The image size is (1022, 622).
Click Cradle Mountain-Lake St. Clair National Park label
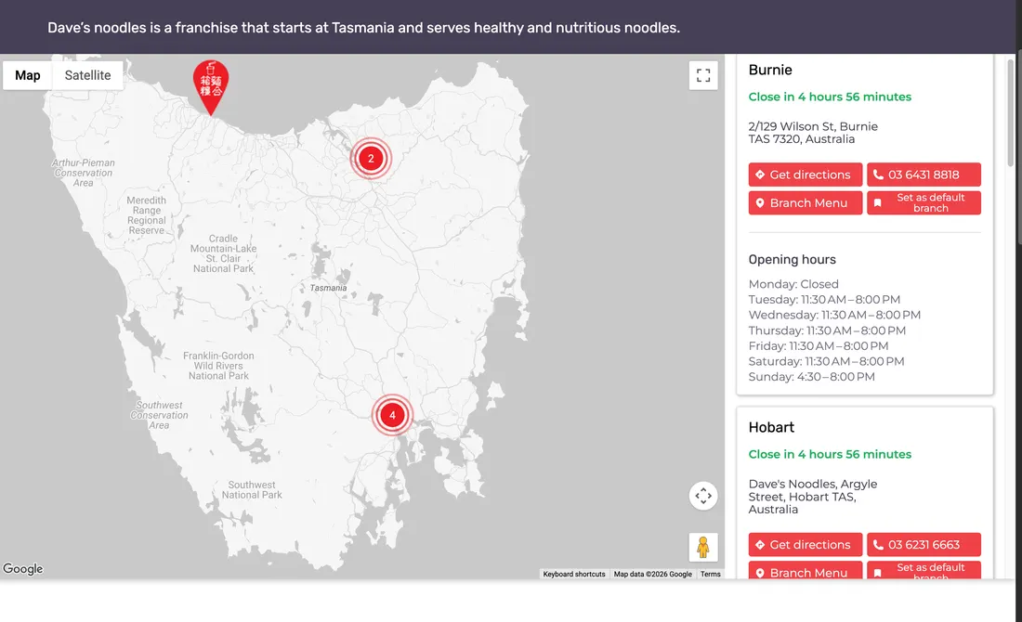223,253
